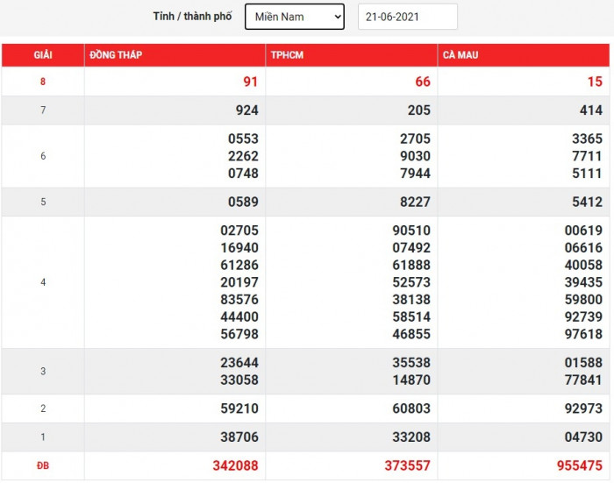Select second prize number 60803

[x=411, y=408]
